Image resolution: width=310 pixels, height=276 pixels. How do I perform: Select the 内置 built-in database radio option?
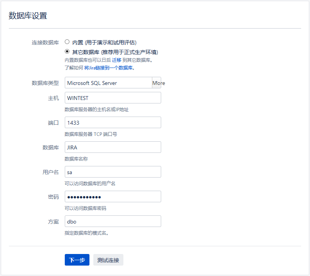(67, 42)
